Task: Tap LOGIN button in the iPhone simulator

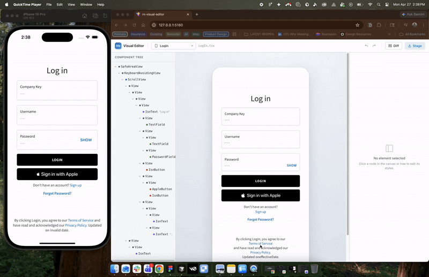Action: 57,160
